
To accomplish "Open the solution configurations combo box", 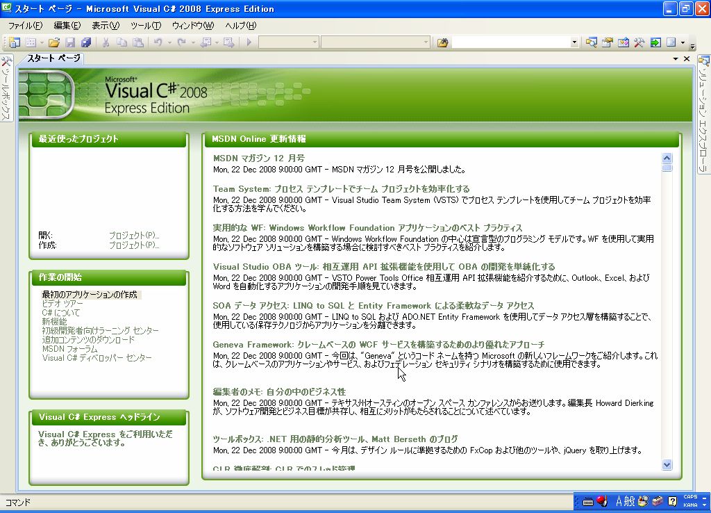I will point(288,42).
